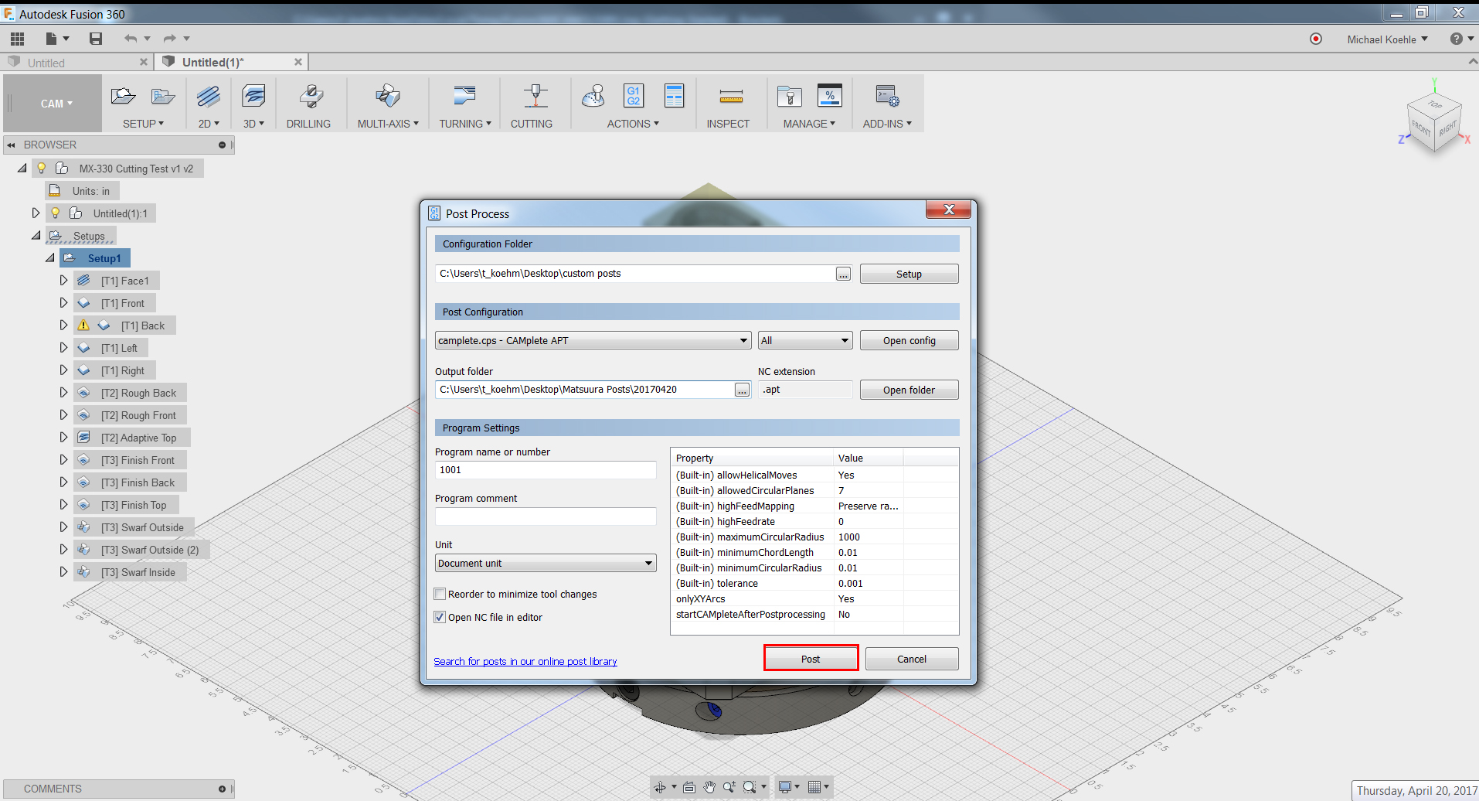This screenshot has height=801, width=1479.
Task: Toggle the Comments panel expand button
Action: click(222, 789)
